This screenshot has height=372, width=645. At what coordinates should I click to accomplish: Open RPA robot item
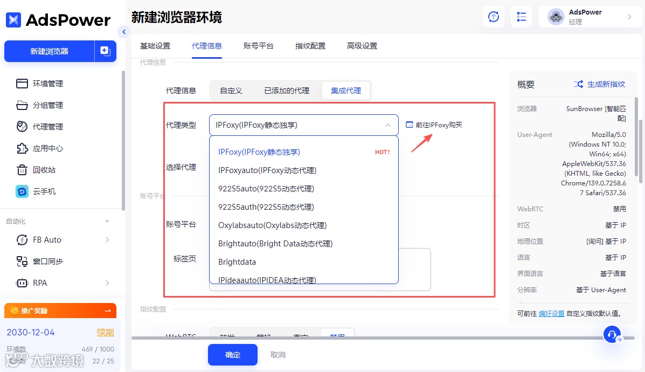39,283
